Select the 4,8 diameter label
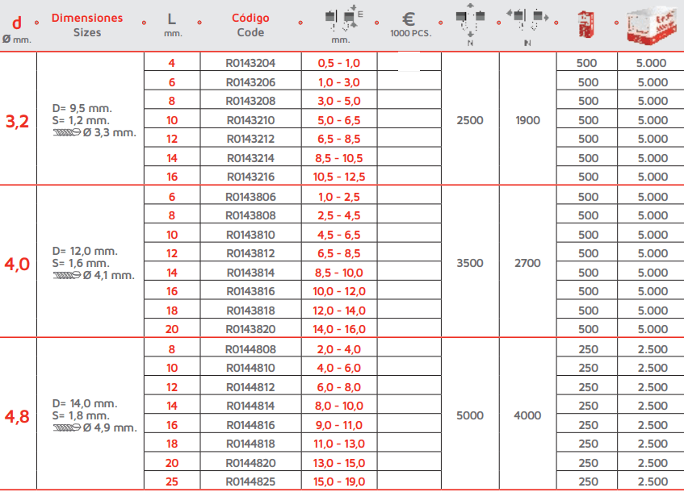This screenshot has width=684, height=492. [x=17, y=417]
